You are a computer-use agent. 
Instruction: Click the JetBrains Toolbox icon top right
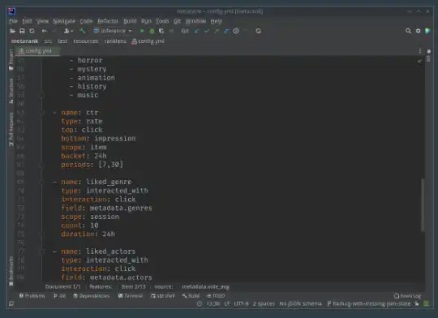427,31
